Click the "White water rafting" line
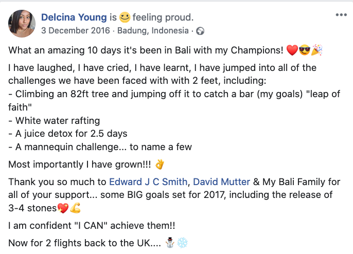Viewport: 353px width, 254px height. pyautogui.click(x=54, y=121)
